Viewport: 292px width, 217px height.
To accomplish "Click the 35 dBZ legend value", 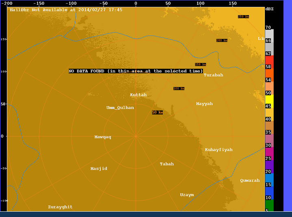I will pos(268,132).
